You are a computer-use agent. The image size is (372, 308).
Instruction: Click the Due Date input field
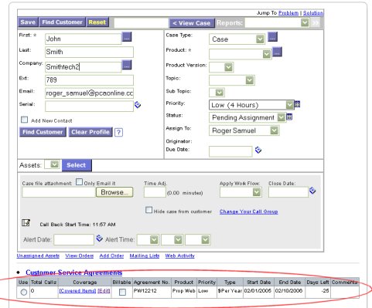pos(230,151)
